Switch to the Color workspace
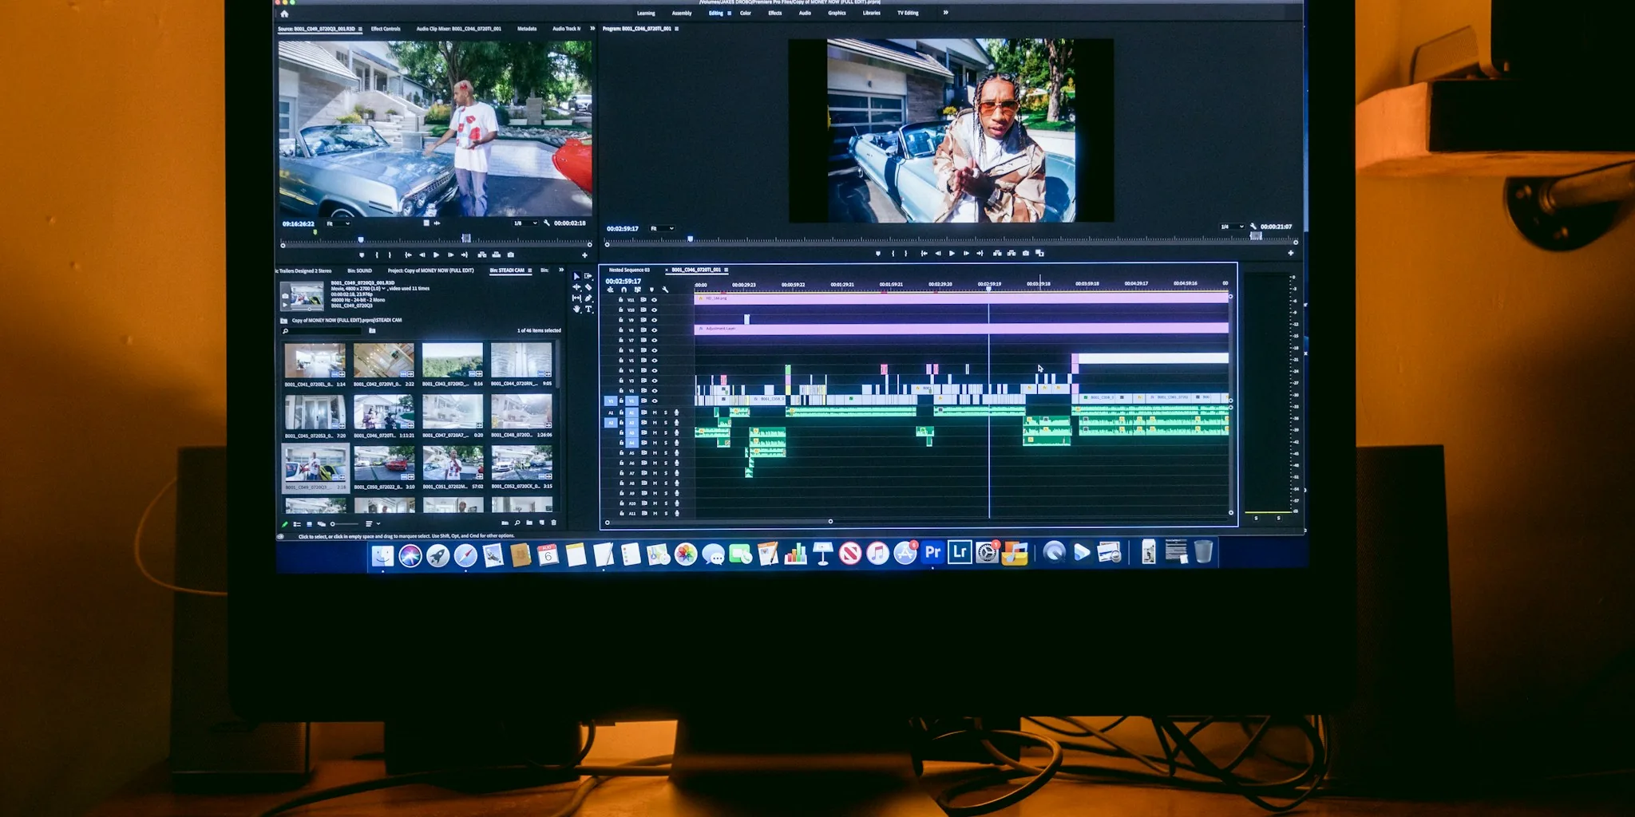Screen dimensions: 1635x817 [745, 13]
